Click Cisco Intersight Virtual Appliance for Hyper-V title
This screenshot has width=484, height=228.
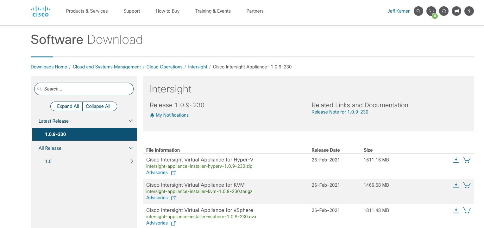(x=200, y=160)
